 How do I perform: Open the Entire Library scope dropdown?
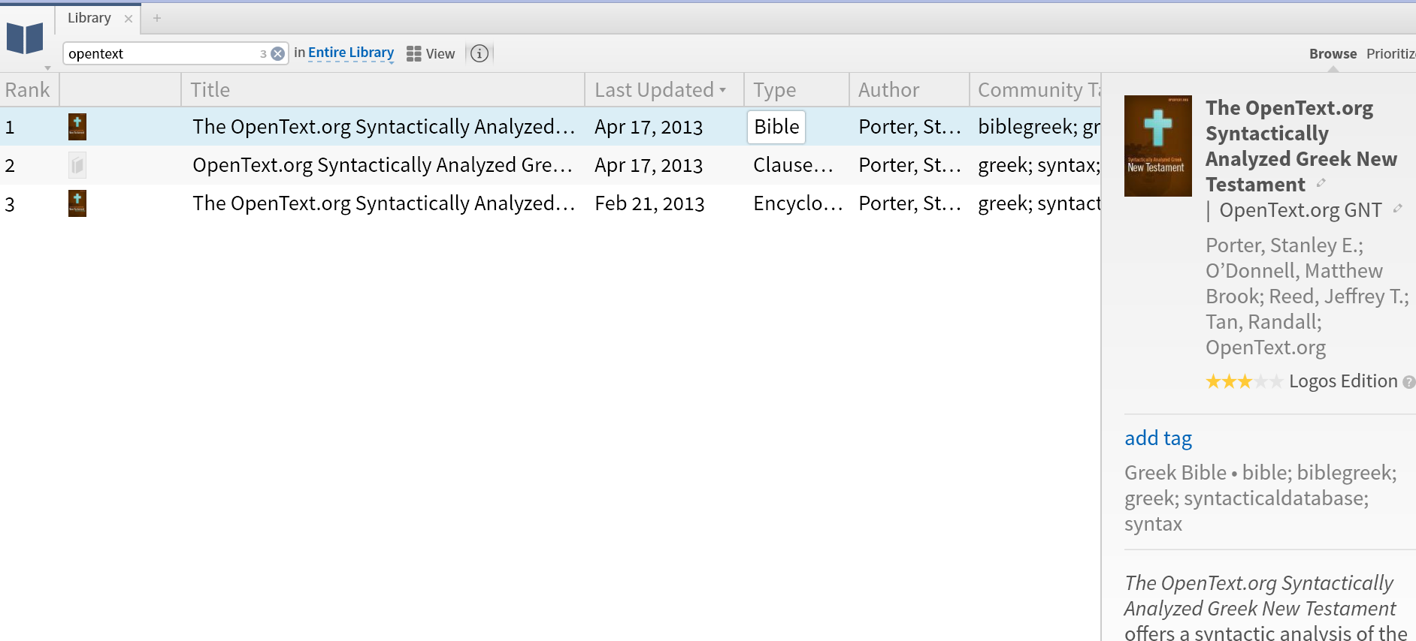point(350,53)
